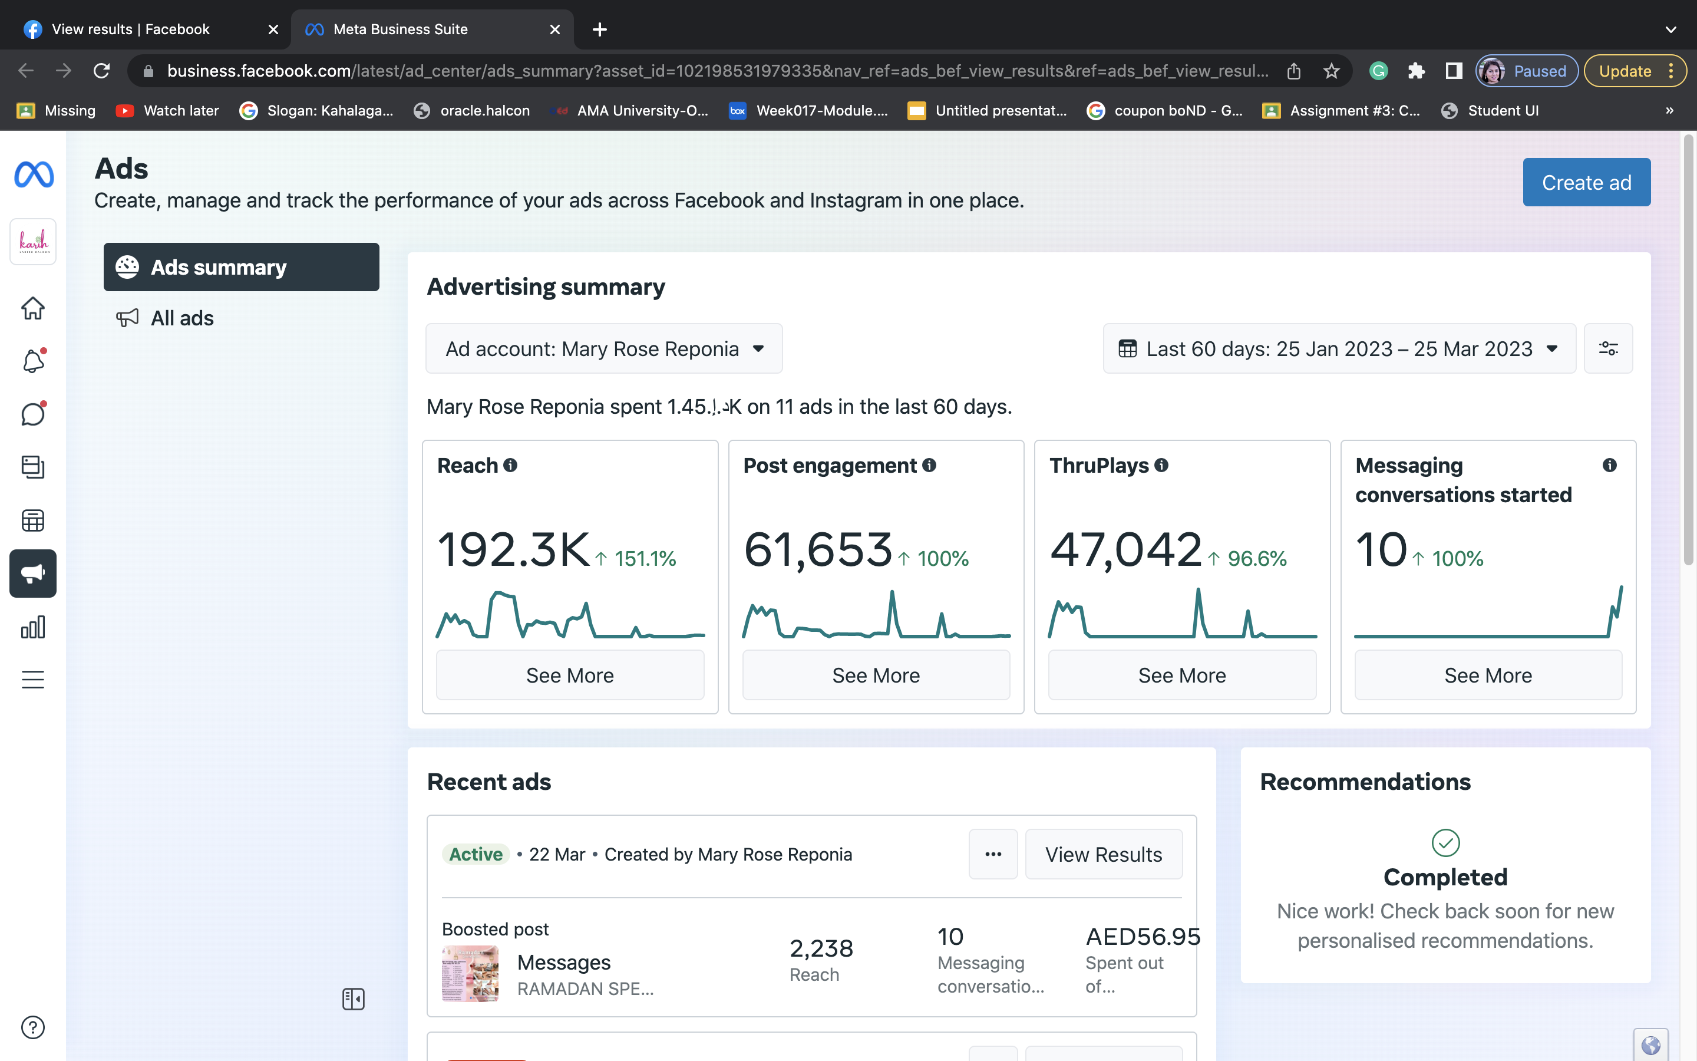Image resolution: width=1697 pixels, height=1061 pixels.
Task: Open Watch later bookmark
Action: pos(167,110)
